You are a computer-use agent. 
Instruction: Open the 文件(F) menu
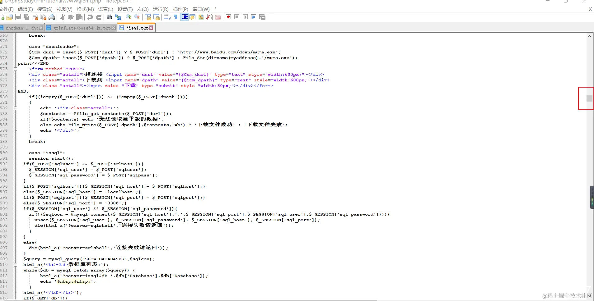click(7, 9)
